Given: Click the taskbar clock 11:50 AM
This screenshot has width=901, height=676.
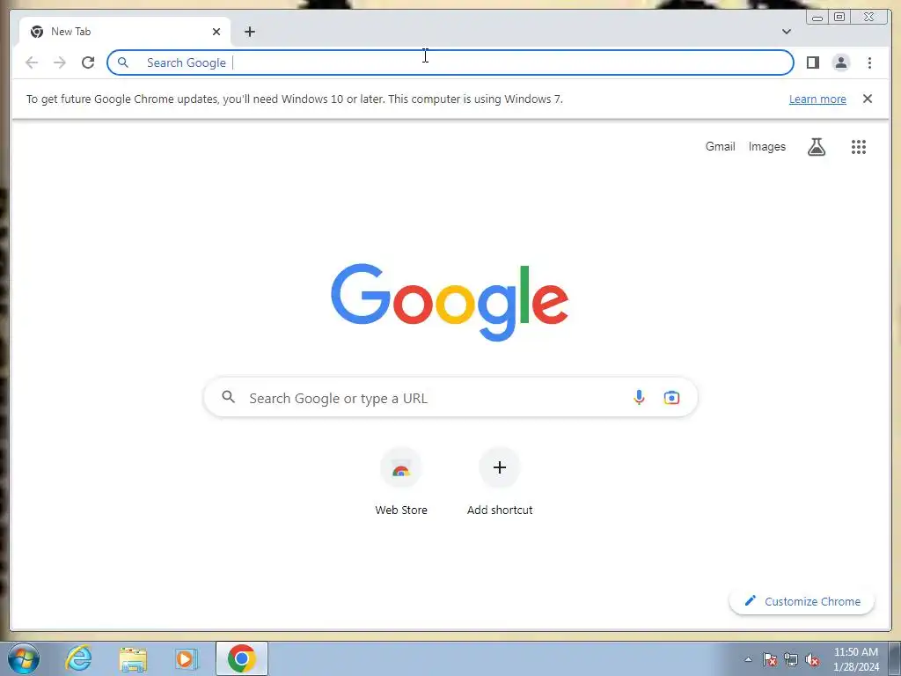Looking at the screenshot, I should click(855, 652).
